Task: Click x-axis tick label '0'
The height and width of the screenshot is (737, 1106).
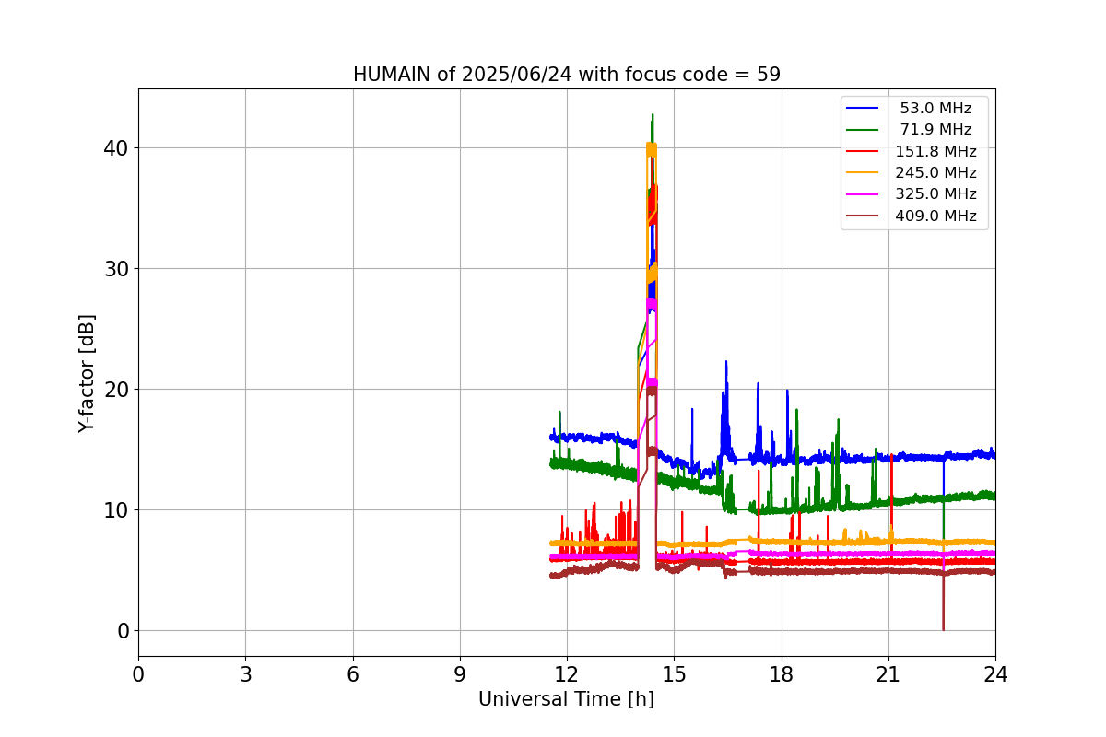Action: pos(138,674)
